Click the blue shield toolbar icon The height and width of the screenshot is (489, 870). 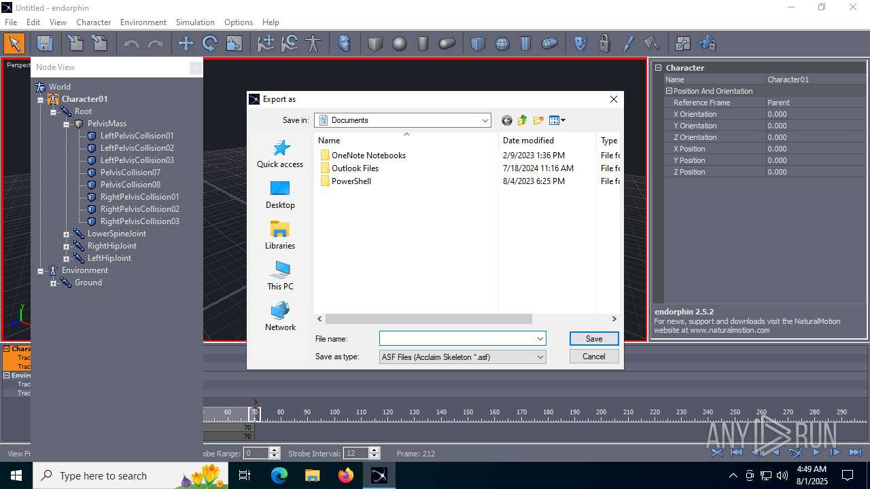[580, 44]
